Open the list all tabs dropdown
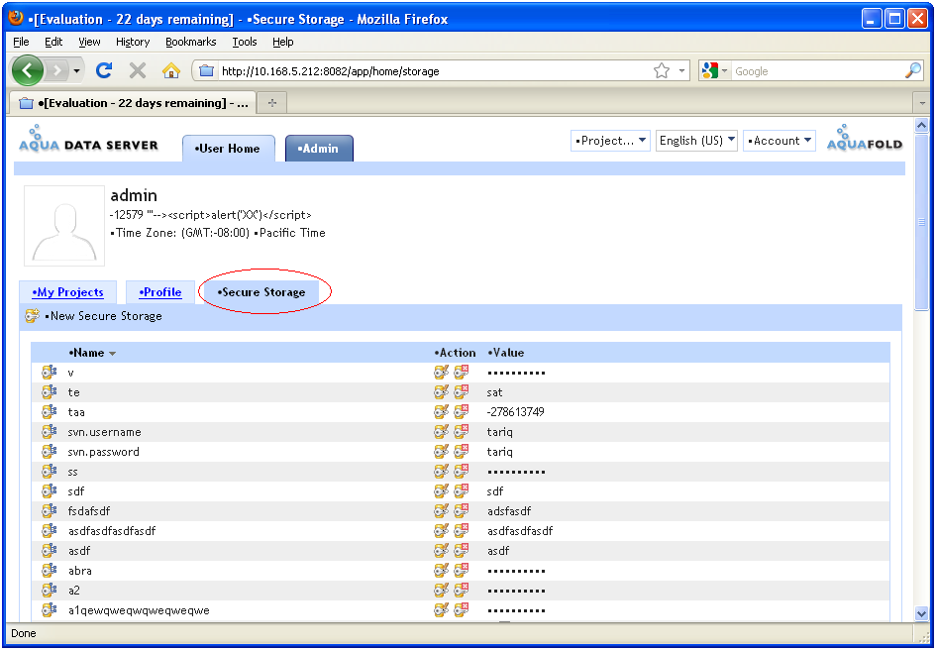This screenshot has width=937, height=650. 922,103
